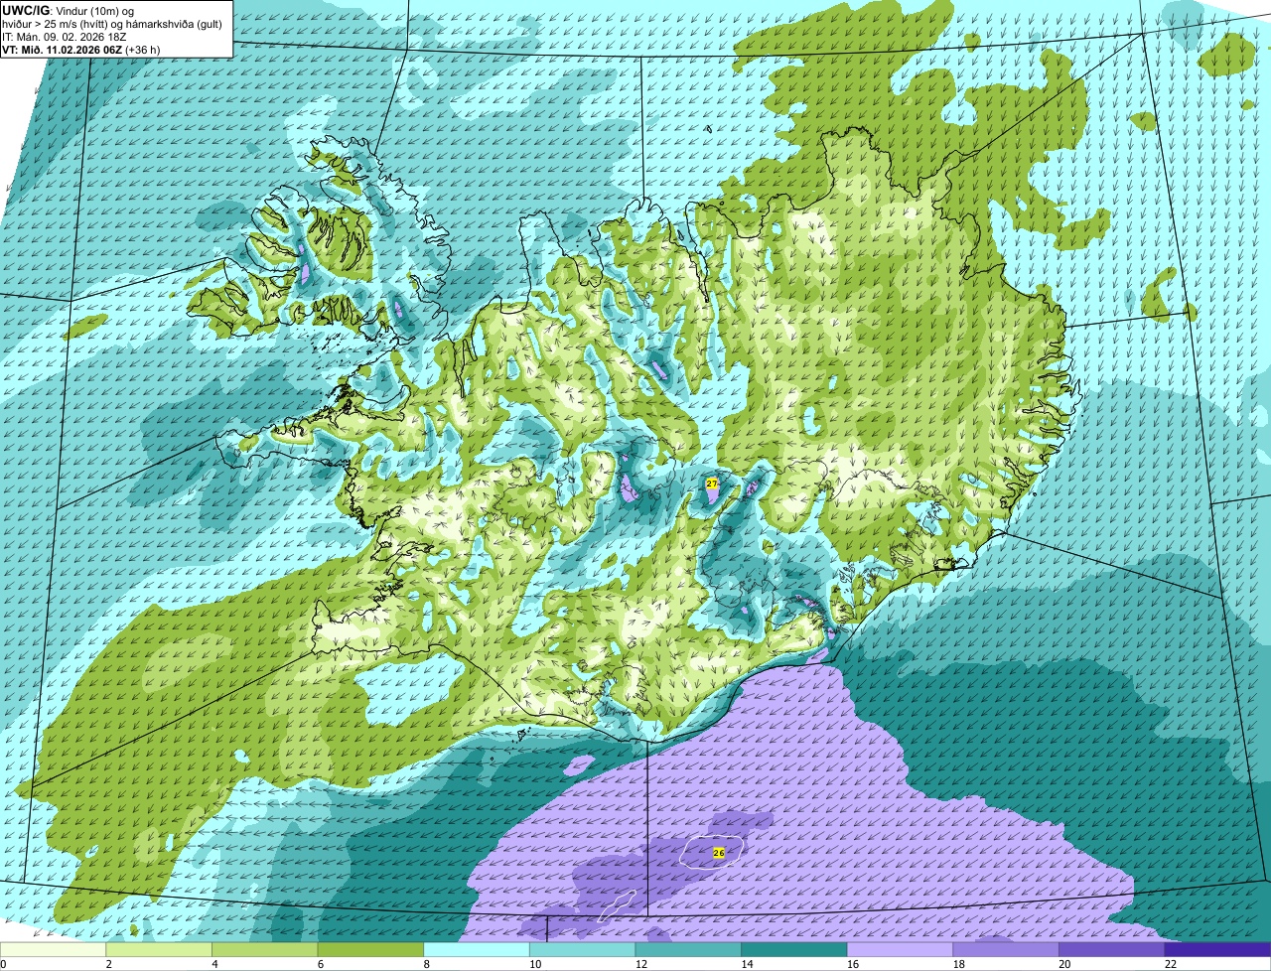Click the 2–4 m/s light green legend swatch
The height and width of the screenshot is (971, 1271).
click(x=159, y=949)
